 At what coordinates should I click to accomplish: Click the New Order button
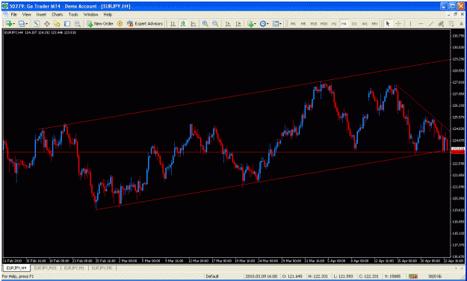[100, 23]
